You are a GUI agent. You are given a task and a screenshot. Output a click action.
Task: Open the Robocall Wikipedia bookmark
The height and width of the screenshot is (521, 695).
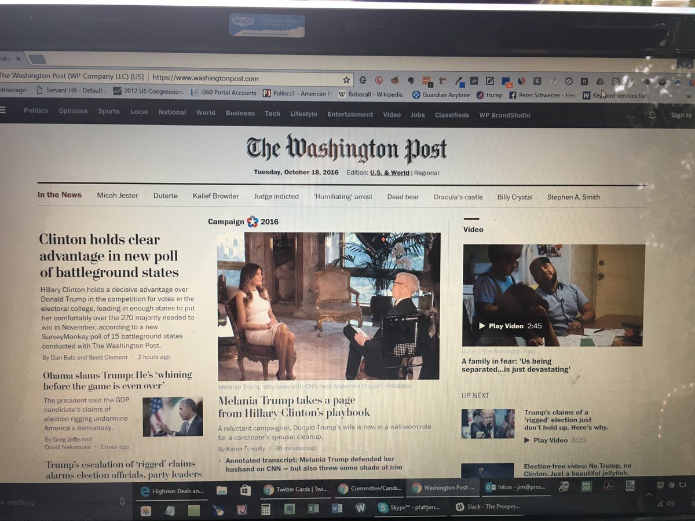(x=371, y=94)
